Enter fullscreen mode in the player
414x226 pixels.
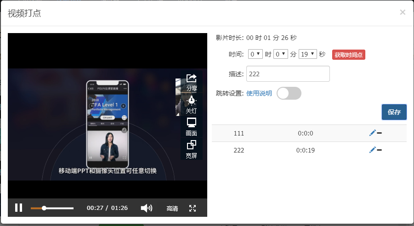193,208
